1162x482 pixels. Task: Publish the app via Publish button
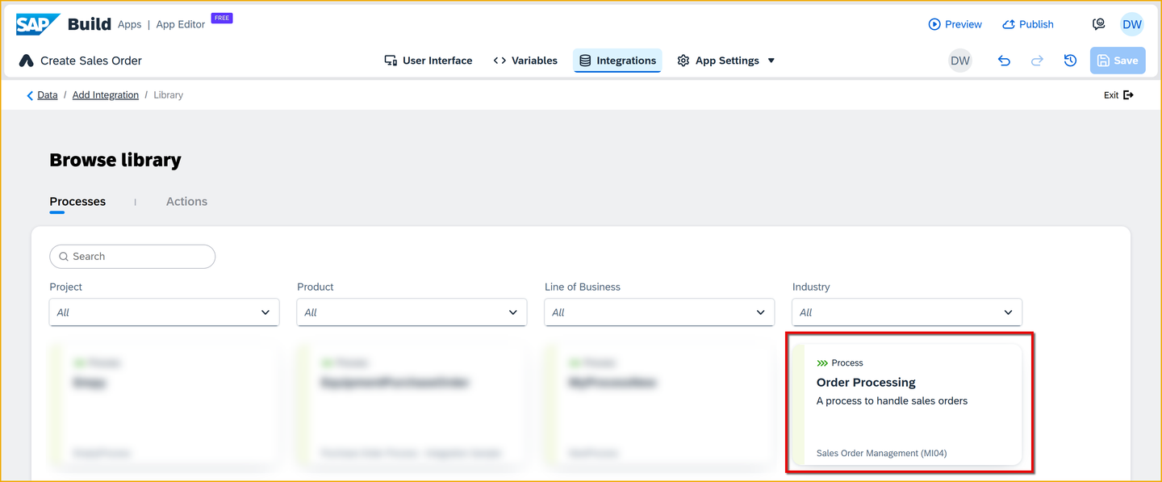pos(1028,24)
